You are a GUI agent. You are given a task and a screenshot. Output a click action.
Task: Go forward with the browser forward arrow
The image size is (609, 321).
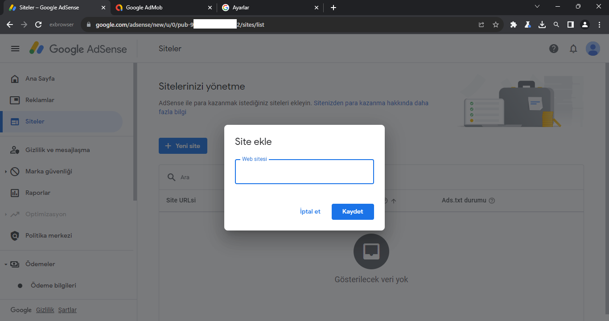click(x=24, y=25)
